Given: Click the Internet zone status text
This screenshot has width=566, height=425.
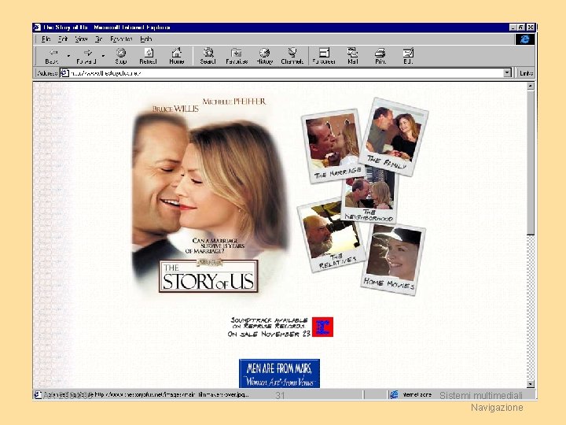Looking at the screenshot, I should pos(417,394).
